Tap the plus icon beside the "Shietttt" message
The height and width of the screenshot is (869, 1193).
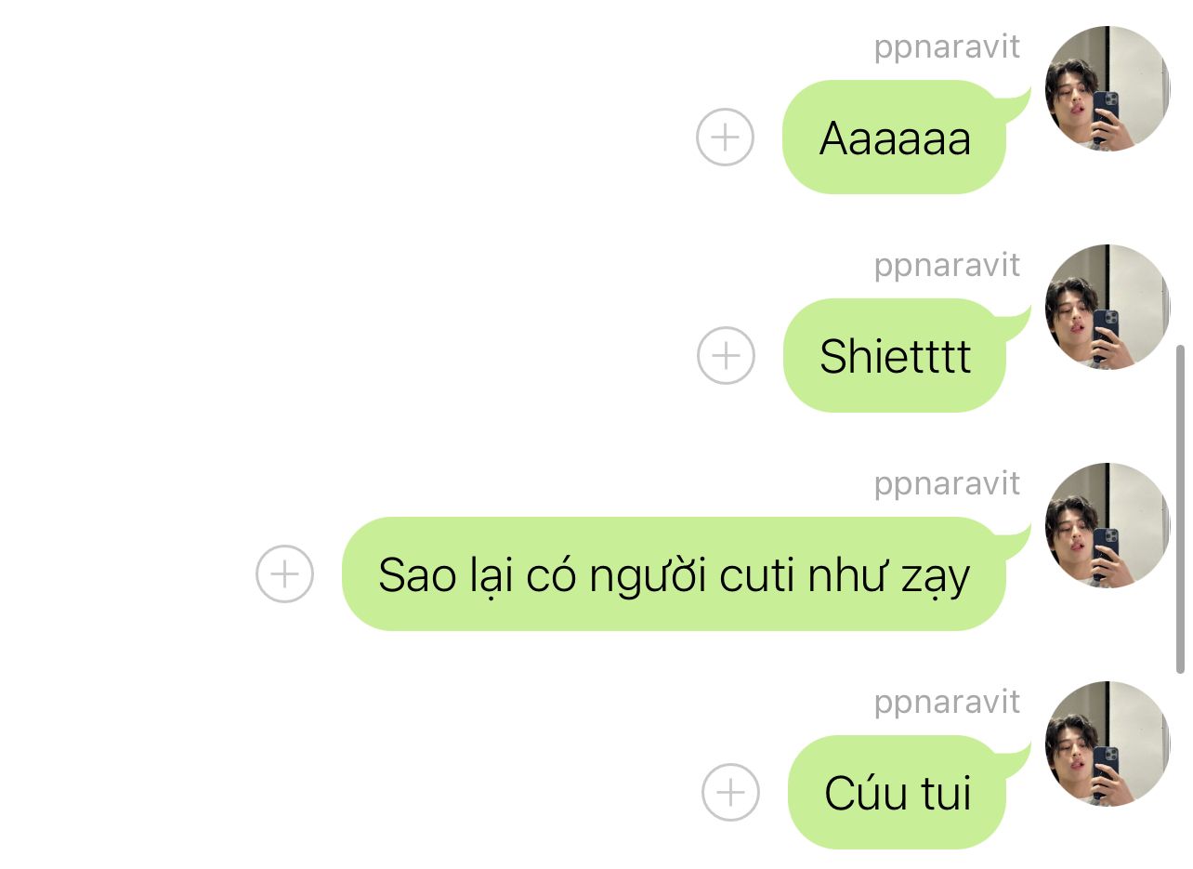click(726, 355)
